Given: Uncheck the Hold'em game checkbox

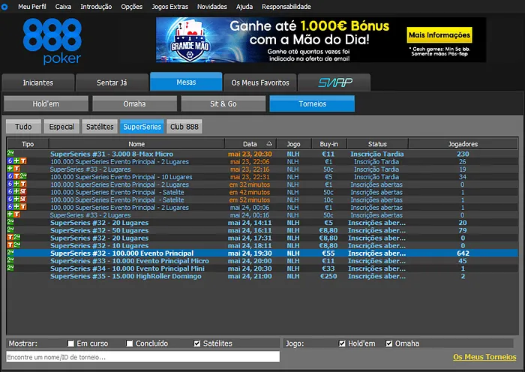Looking at the screenshot, I should [342, 343].
